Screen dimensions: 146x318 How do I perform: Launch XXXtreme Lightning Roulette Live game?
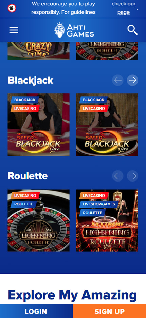coord(107,221)
